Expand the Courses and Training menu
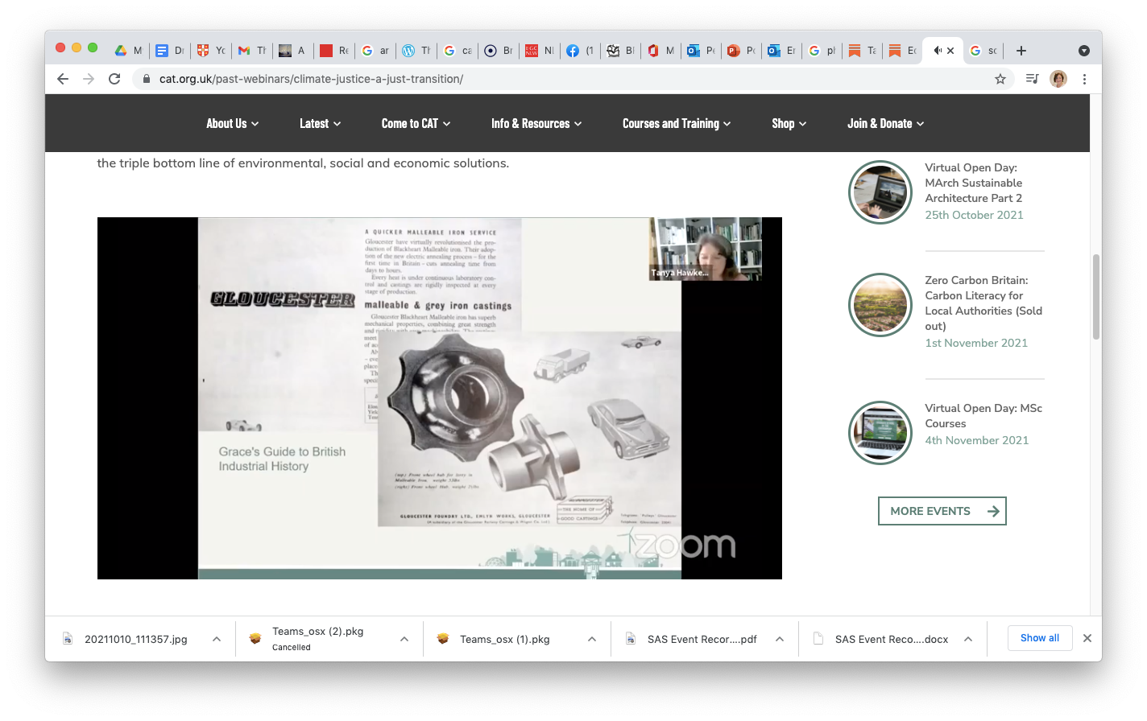 coord(677,123)
